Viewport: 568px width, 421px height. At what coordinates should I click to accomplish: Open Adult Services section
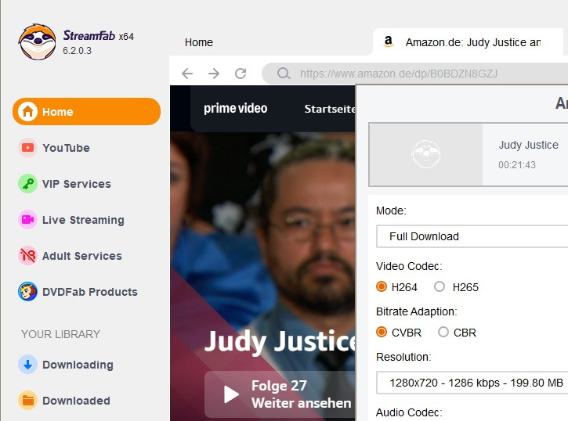click(81, 256)
